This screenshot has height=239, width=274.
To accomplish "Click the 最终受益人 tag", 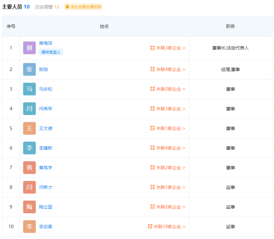I will coord(51,52).
